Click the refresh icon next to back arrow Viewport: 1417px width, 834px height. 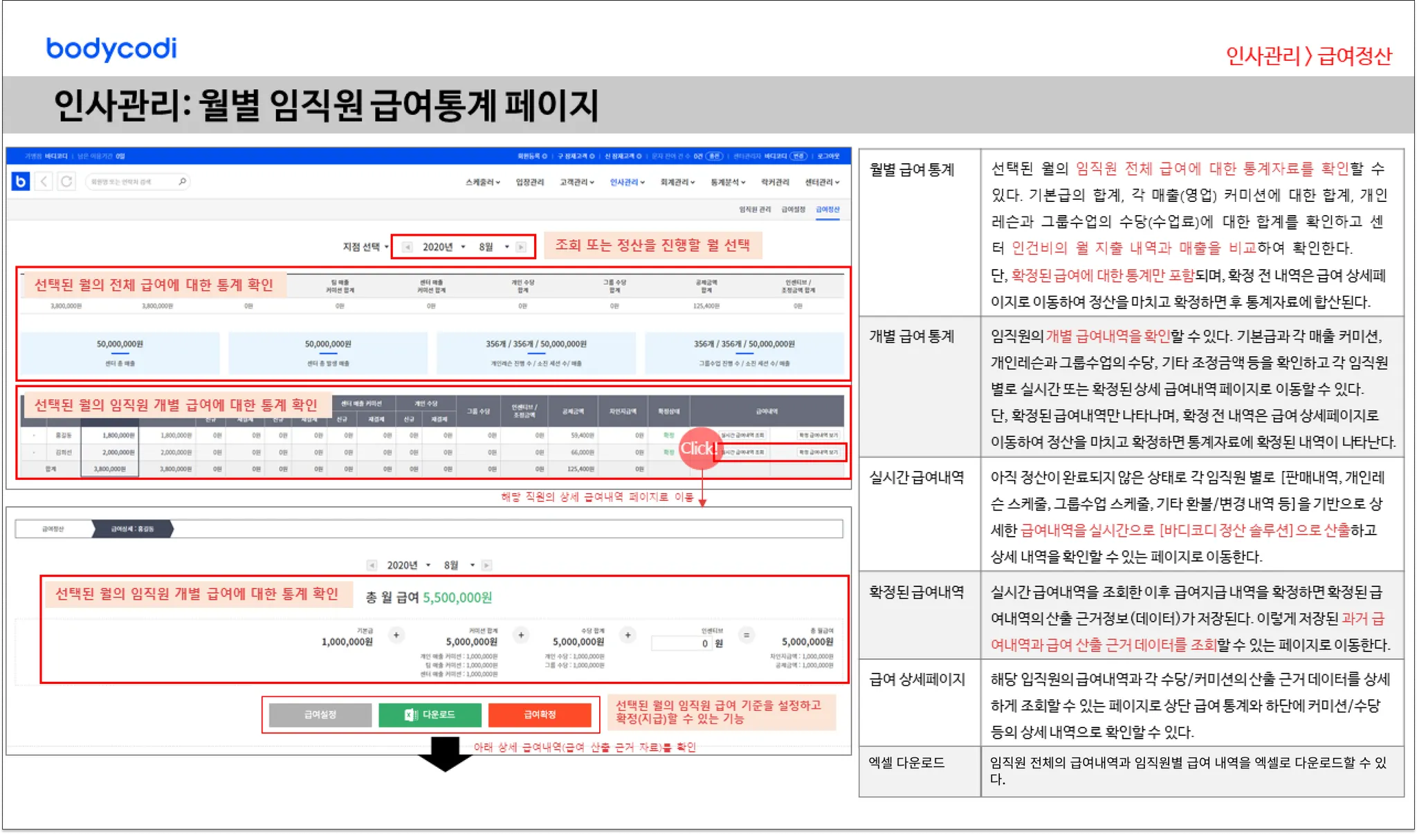pos(66,182)
